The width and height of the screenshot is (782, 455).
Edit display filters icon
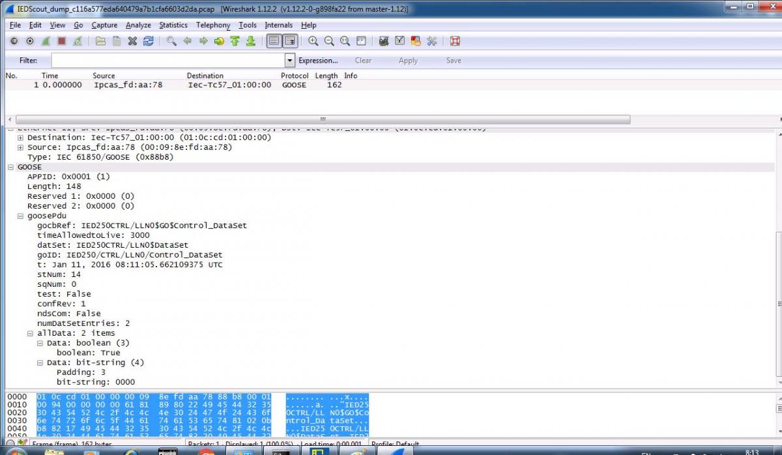[x=399, y=41]
